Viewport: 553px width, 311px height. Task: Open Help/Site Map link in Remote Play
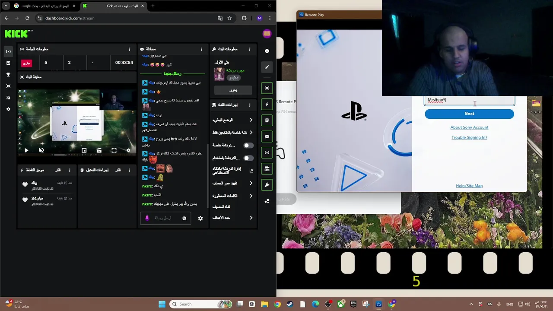point(469,186)
